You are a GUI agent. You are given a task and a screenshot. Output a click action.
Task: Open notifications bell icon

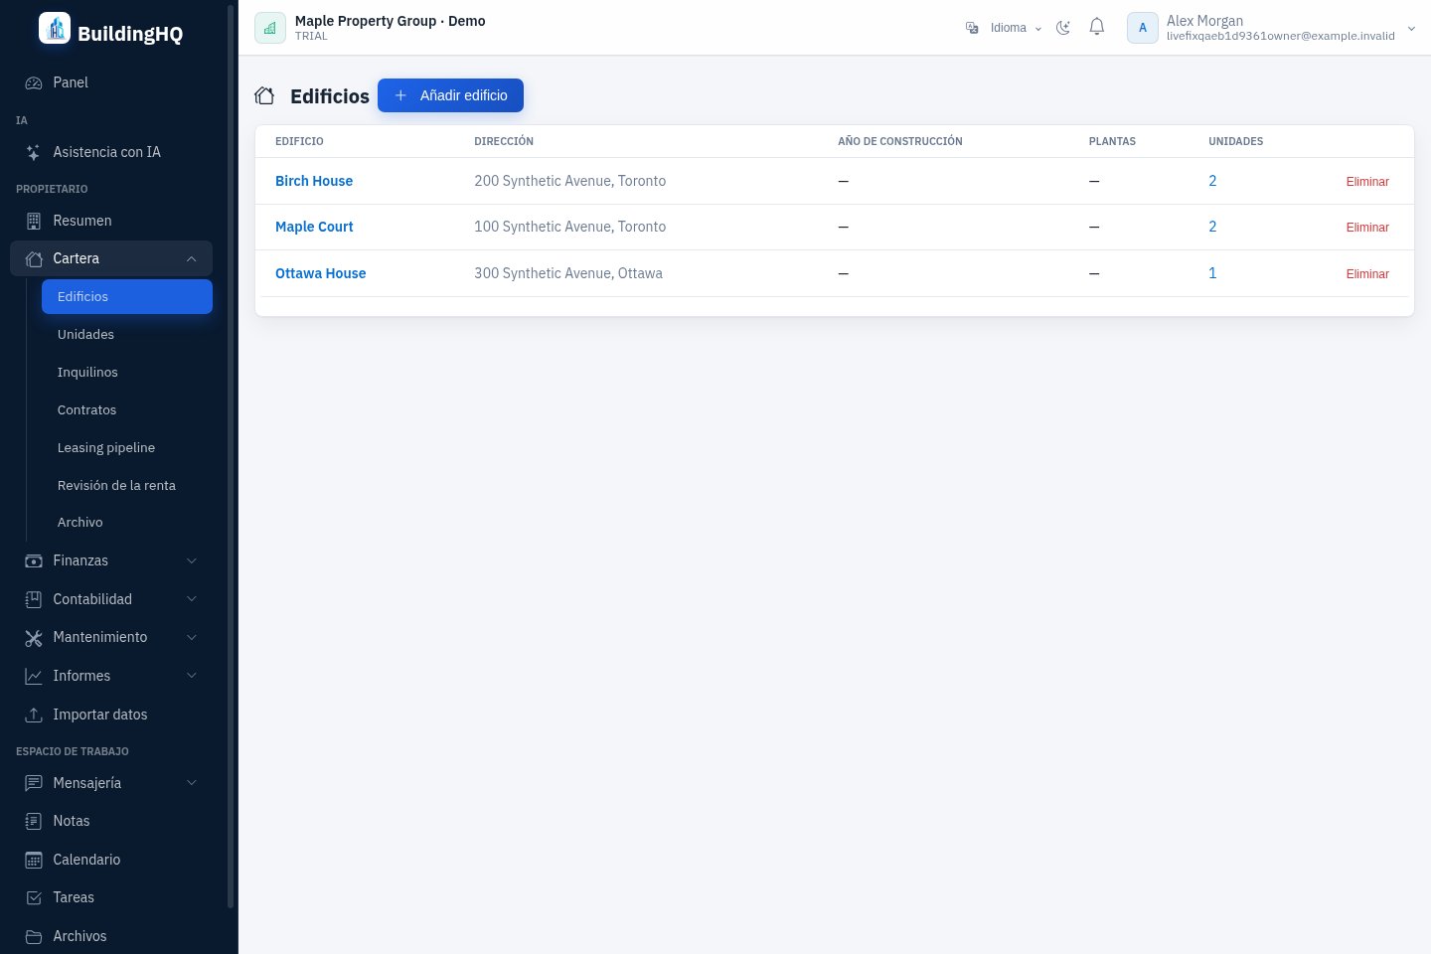point(1097,28)
